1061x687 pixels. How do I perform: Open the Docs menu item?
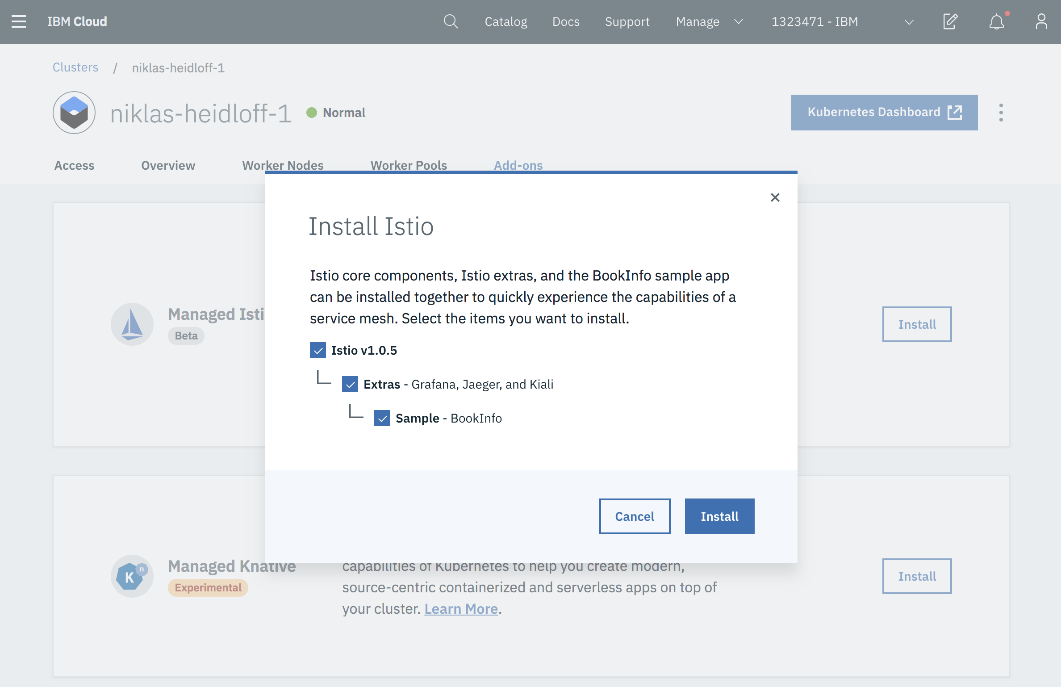tap(566, 21)
